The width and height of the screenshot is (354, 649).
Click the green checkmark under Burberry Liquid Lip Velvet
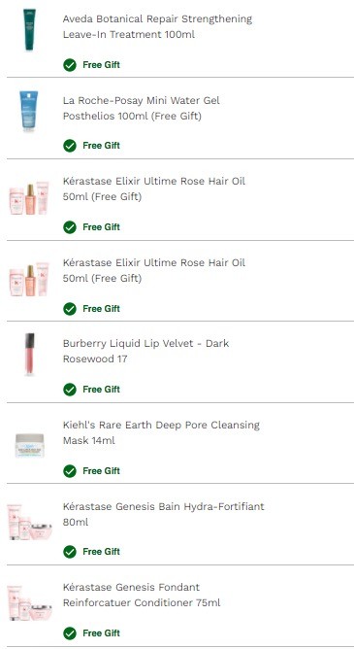click(x=70, y=390)
